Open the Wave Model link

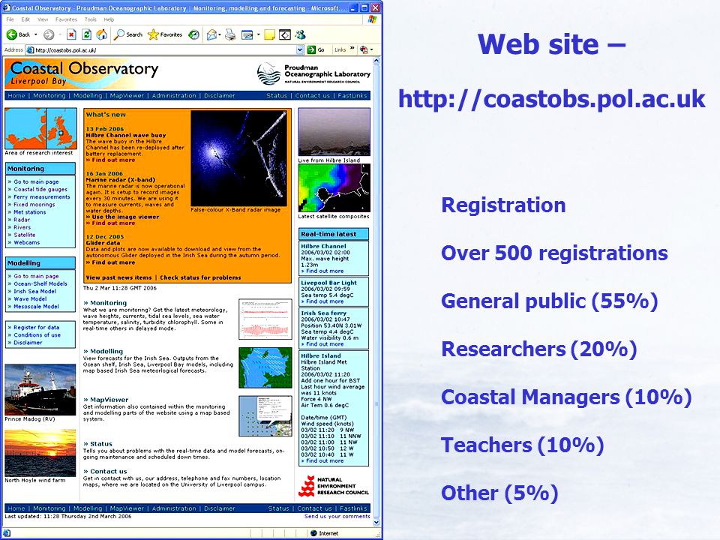click(30, 299)
